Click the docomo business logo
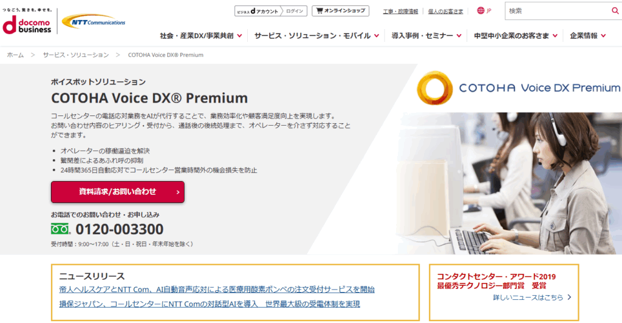This screenshot has height=323, width=622. point(27,21)
